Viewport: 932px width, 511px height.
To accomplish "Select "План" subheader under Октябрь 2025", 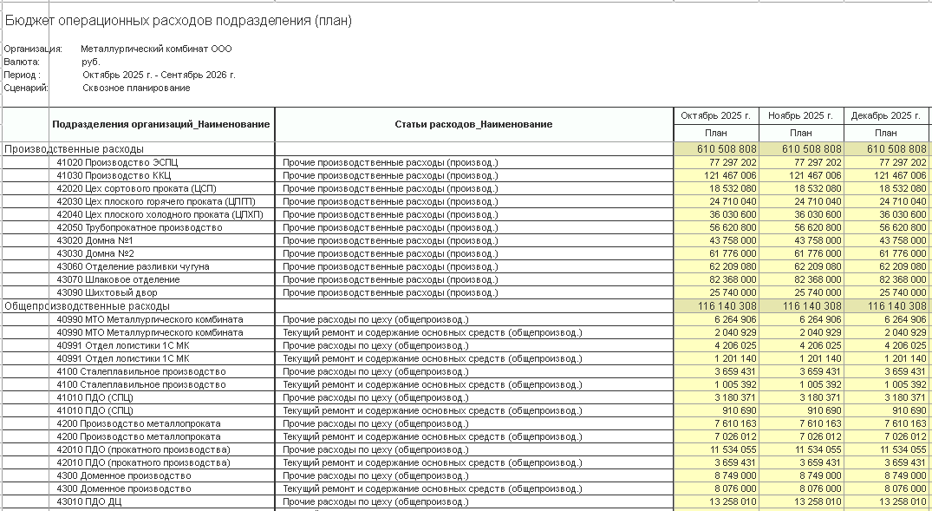I will [716, 133].
